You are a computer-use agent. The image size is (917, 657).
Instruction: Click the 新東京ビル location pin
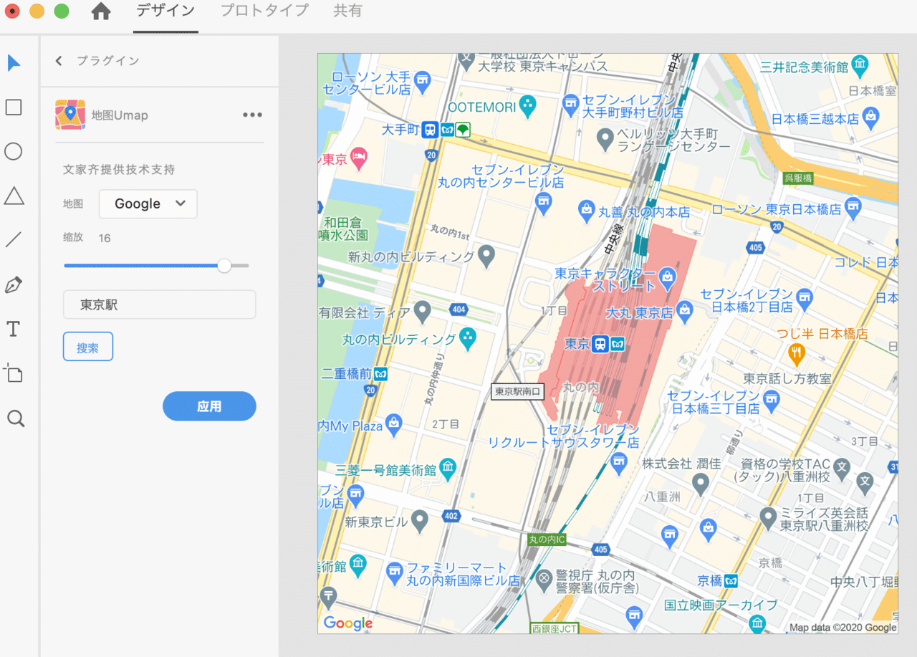point(420,520)
